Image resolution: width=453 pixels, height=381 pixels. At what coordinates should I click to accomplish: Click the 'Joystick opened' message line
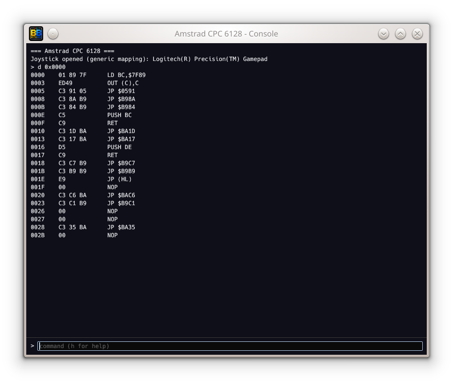[149, 59]
